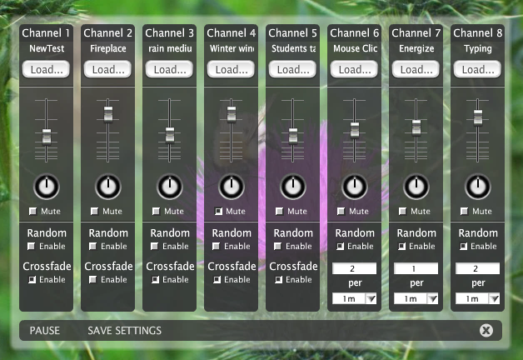Click SAVE SETTINGS
The width and height of the screenshot is (523, 360).
pyautogui.click(x=124, y=331)
